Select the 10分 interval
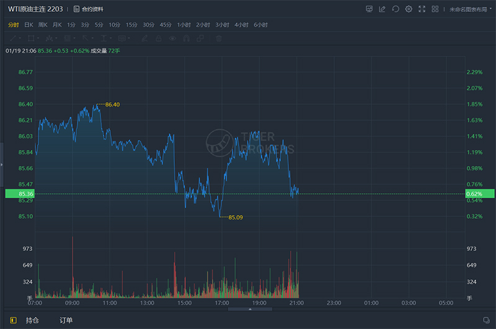 (x=115, y=25)
